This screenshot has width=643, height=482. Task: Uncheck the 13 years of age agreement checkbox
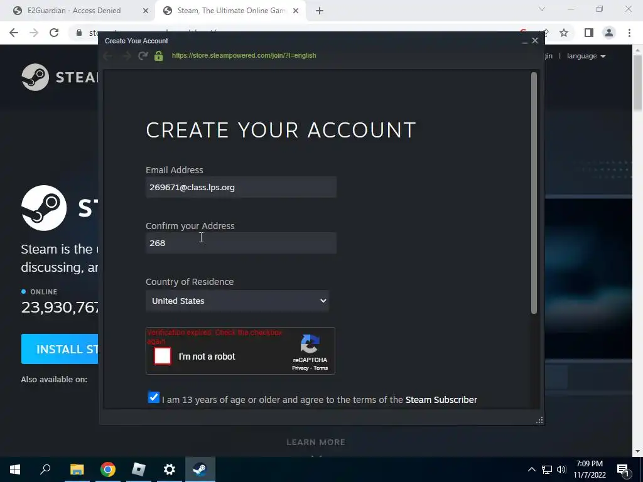coord(153,397)
